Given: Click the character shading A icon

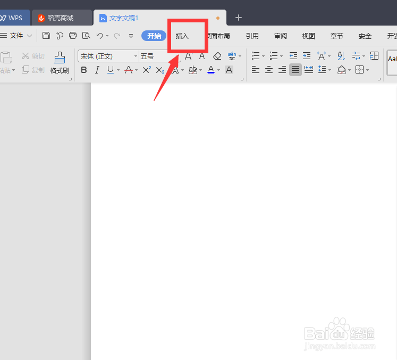Looking at the screenshot, I should tap(229, 70).
